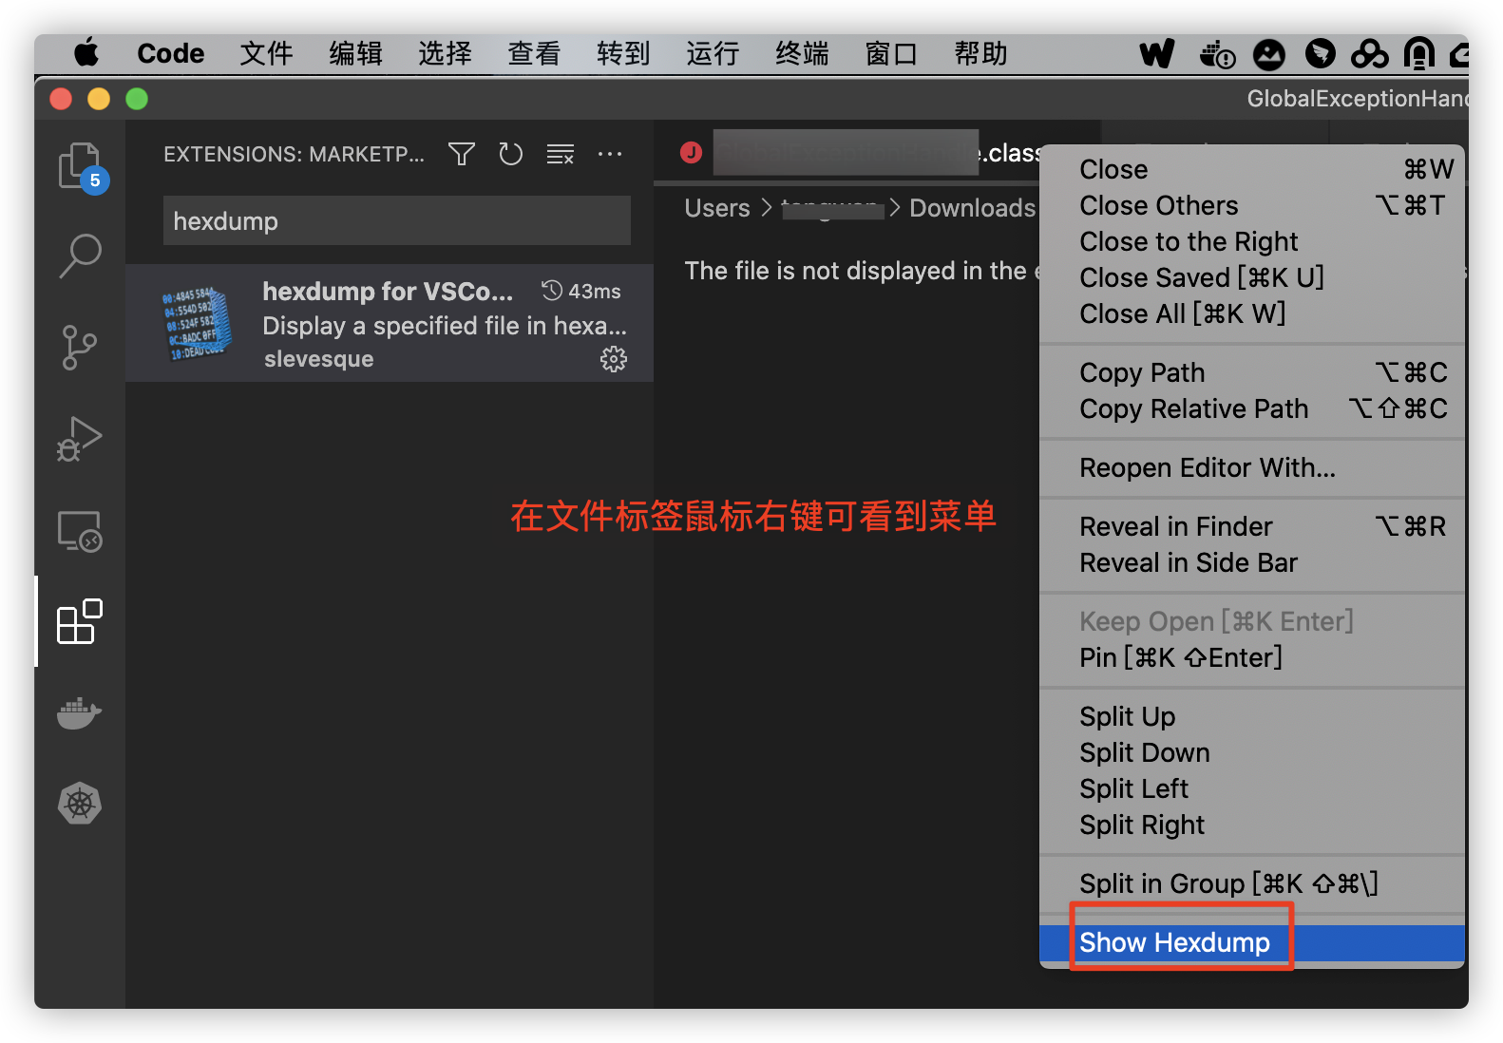
Task: Select Show Hexdump menu entry
Action: (x=1252, y=942)
